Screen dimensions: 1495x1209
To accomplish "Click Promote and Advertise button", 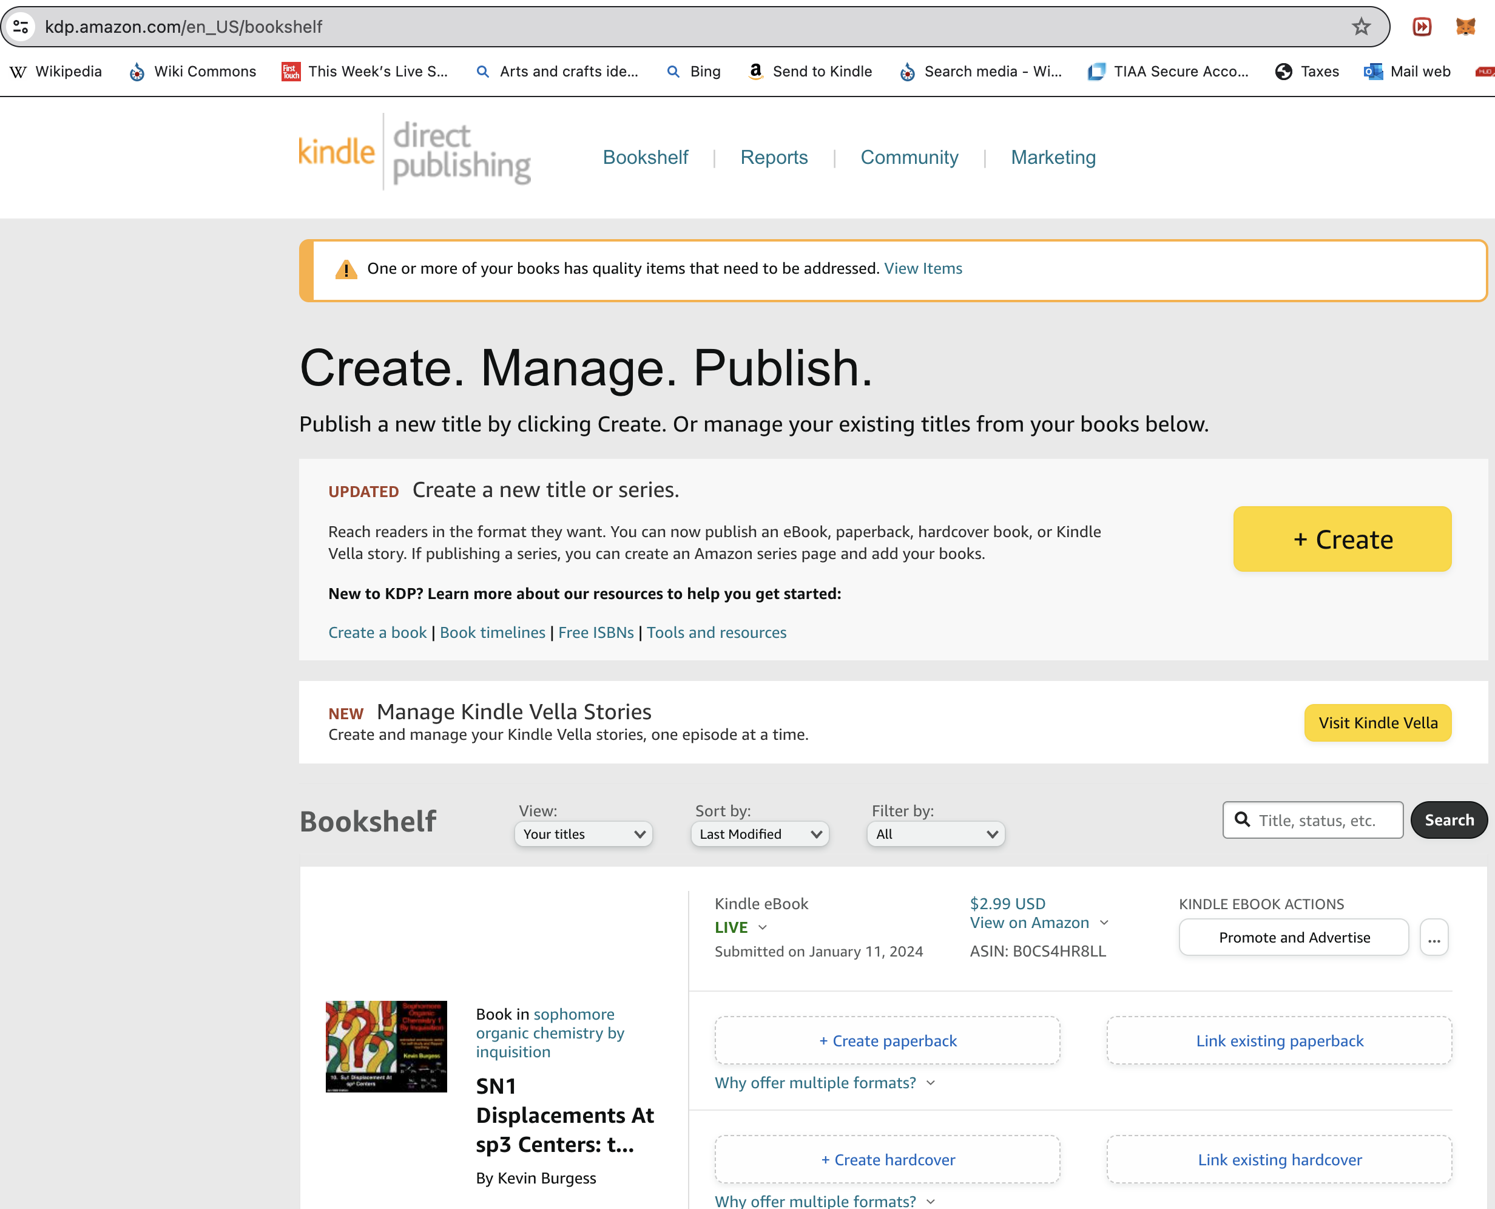I will [1294, 937].
